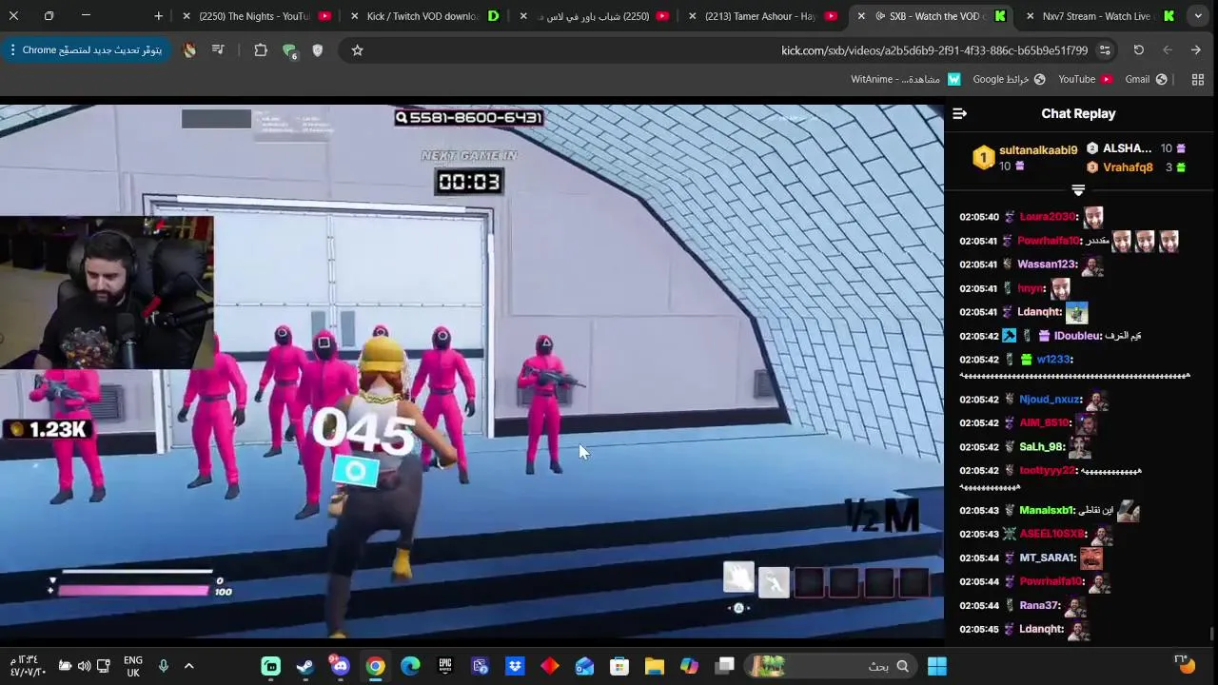
Task: Open the media control icon in toolbar
Action: point(218,49)
